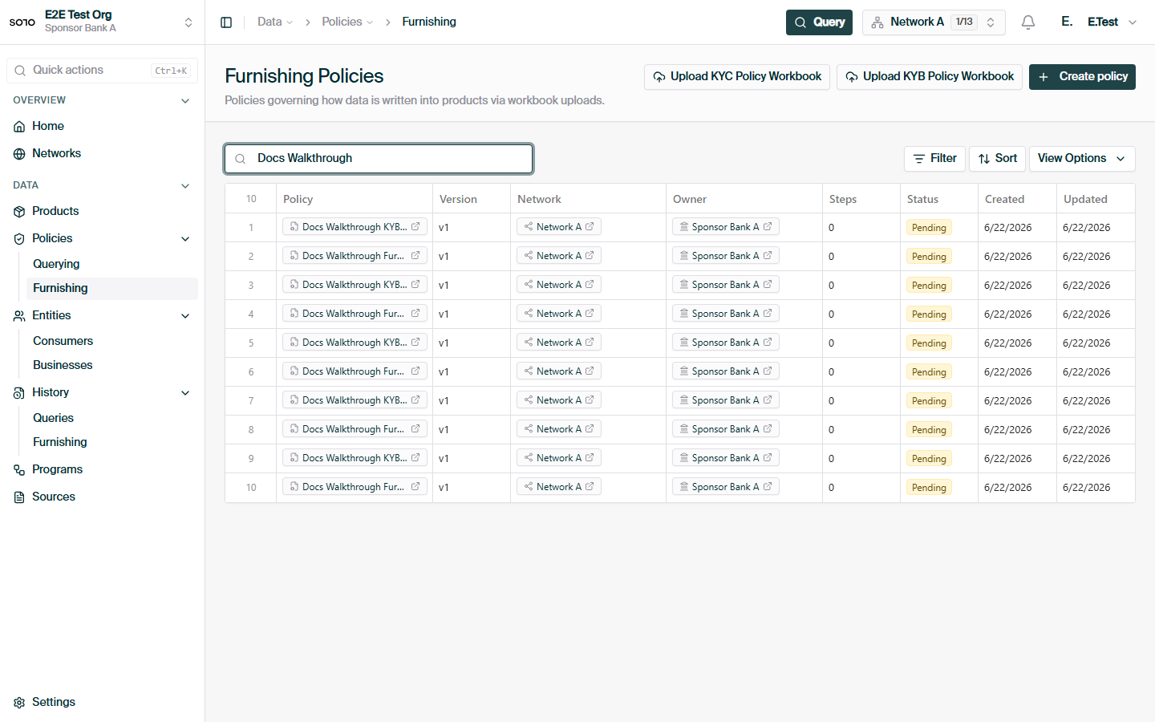The width and height of the screenshot is (1155, 722).
Task: Open Sponsor Bank A link icon in row 9
Action: tap(768, 458)
